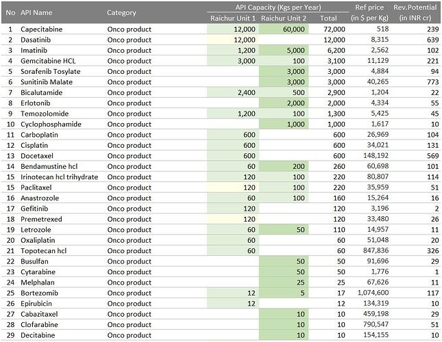Select row number 29 for Decitabine
The width and height of the screenshot is (442, 342).
10,335
